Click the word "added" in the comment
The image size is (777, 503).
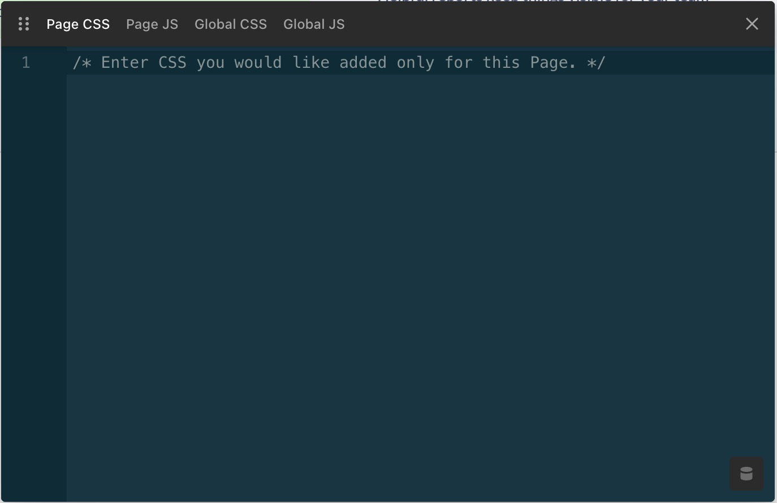point(362,63)
